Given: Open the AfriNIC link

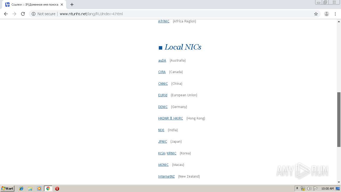Looking at the screenshot, I should (164, 21).
